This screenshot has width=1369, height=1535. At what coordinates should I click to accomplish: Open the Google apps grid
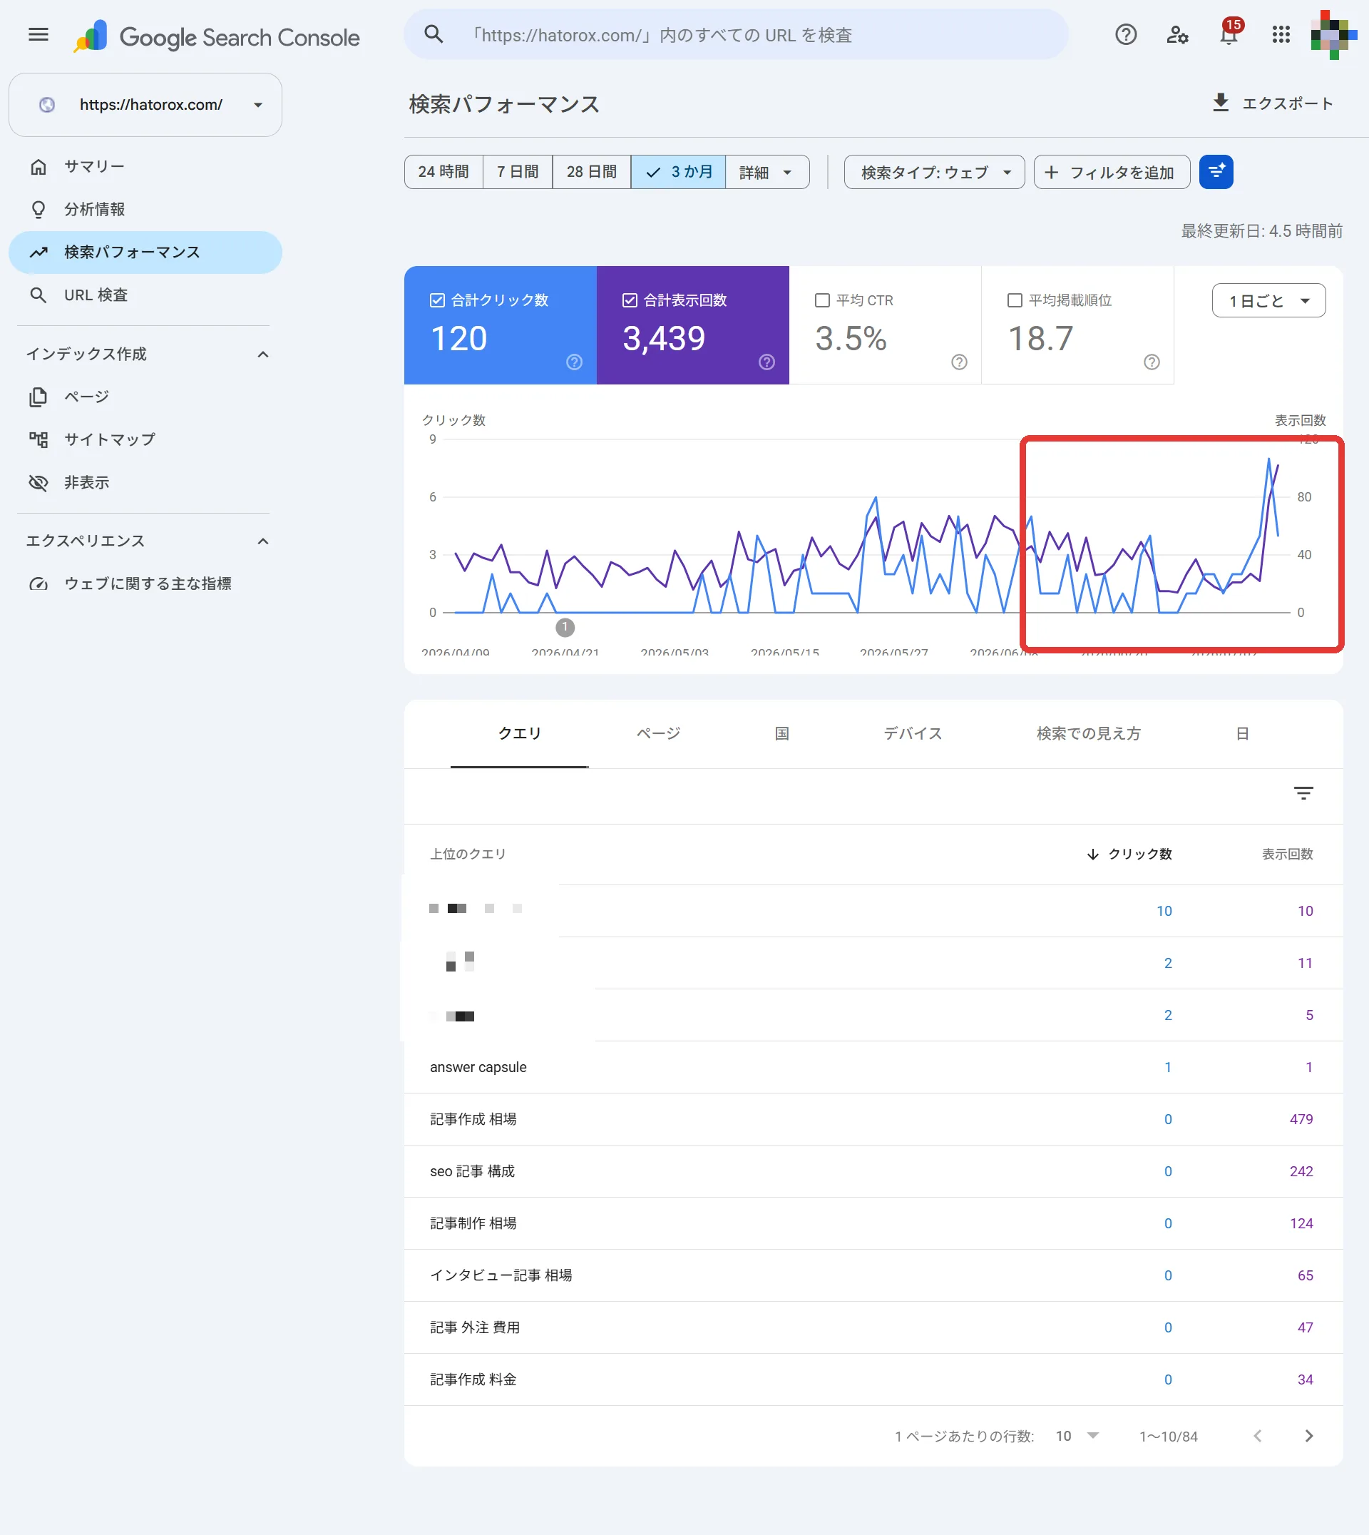(1281, 35)
